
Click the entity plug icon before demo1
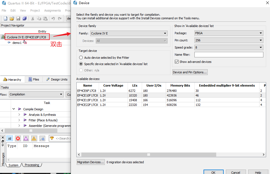pyautogui.click(x=9, y=42)
